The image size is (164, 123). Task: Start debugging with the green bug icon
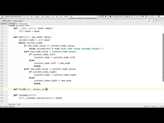(x=156, y=21)
